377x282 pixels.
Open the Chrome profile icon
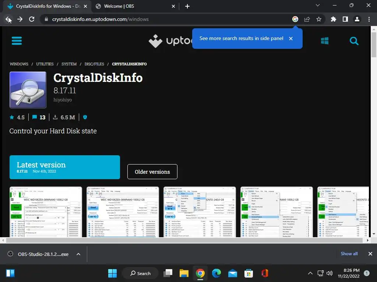(357, 19)
